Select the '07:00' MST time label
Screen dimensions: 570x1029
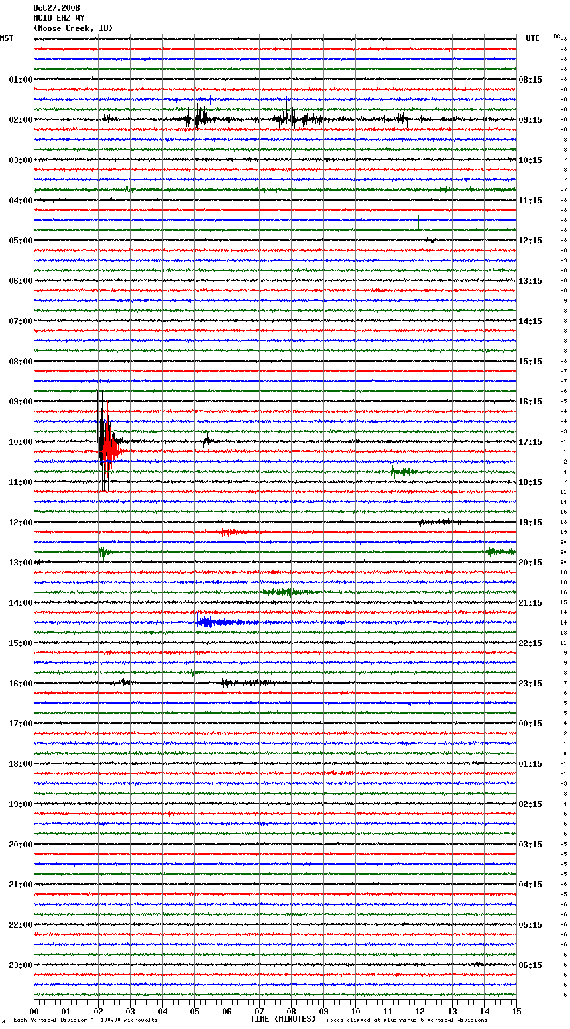21,321
